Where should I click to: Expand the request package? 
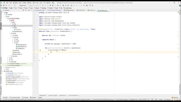11,35
